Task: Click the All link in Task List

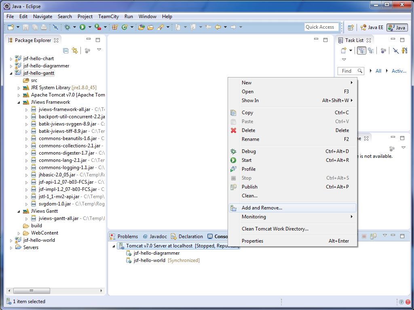Action: pyautogui.click(x=378, y=71)
